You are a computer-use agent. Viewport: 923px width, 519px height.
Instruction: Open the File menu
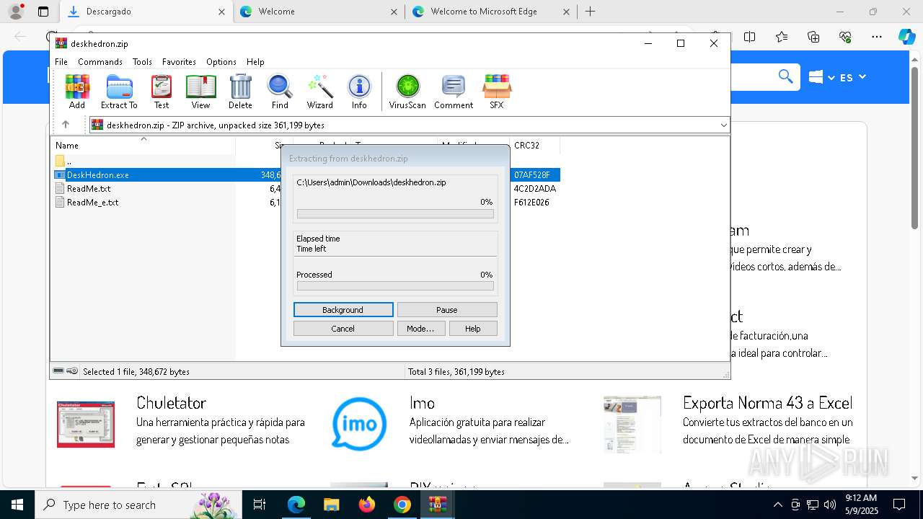click(x=61, y=62)
